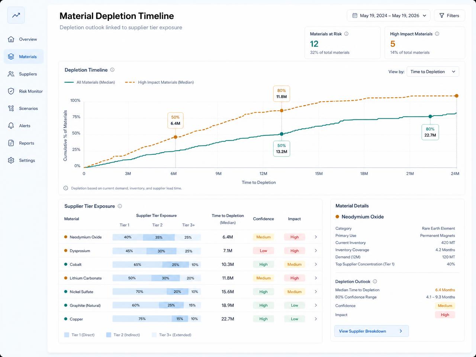
Task: Click Neodymium Oxide Tier 1 40% bar
Action: click(x=128, y=237)
